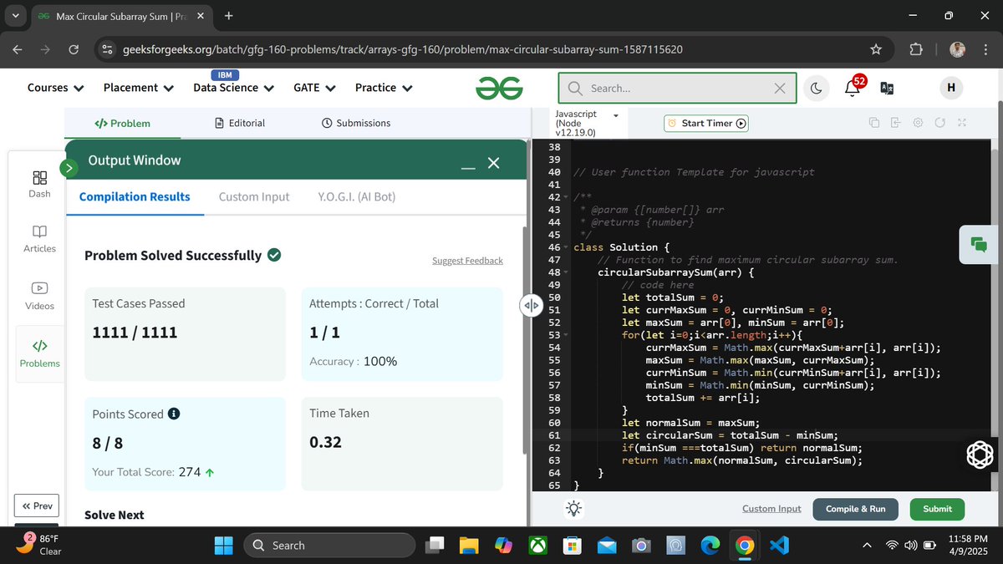Switch to the Submissions tab
The image size is (1003, 564).
click(356, 123)
